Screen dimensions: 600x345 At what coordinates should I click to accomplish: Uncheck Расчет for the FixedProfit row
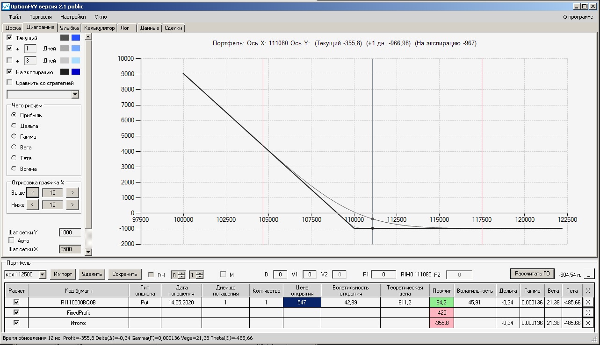(16, 312)
